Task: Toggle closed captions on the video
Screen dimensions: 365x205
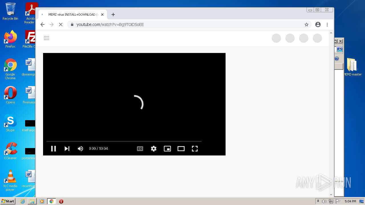Action: tap(140, 149)
